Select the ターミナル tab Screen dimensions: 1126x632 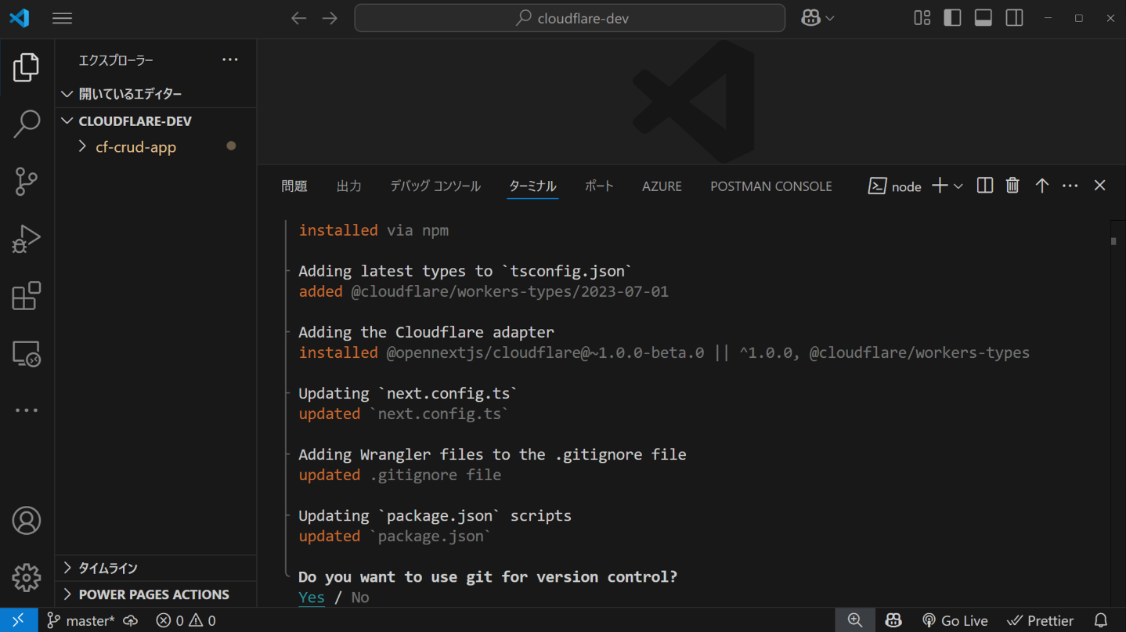(532, 186)
